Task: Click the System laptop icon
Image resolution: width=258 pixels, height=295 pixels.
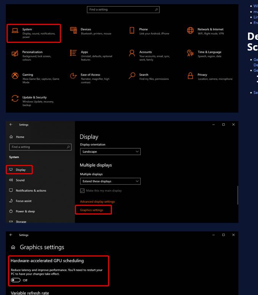Action: 15,31
